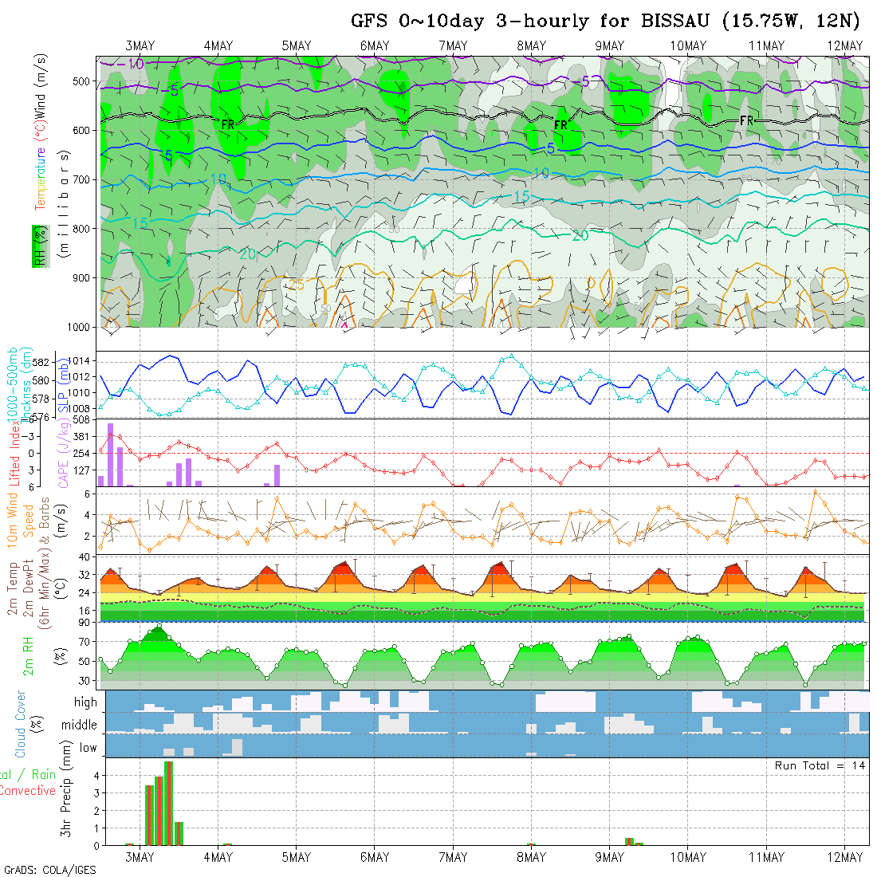Click the 24 tick on temperature axis
This screenshot has height=877, width=877.
[x=84, y=593]
